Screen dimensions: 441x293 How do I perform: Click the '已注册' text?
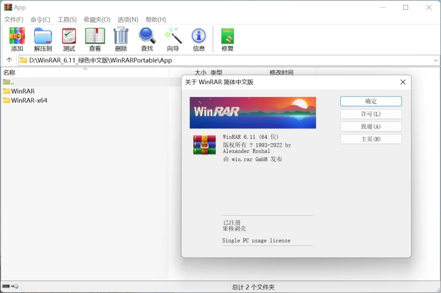point(232,222)
